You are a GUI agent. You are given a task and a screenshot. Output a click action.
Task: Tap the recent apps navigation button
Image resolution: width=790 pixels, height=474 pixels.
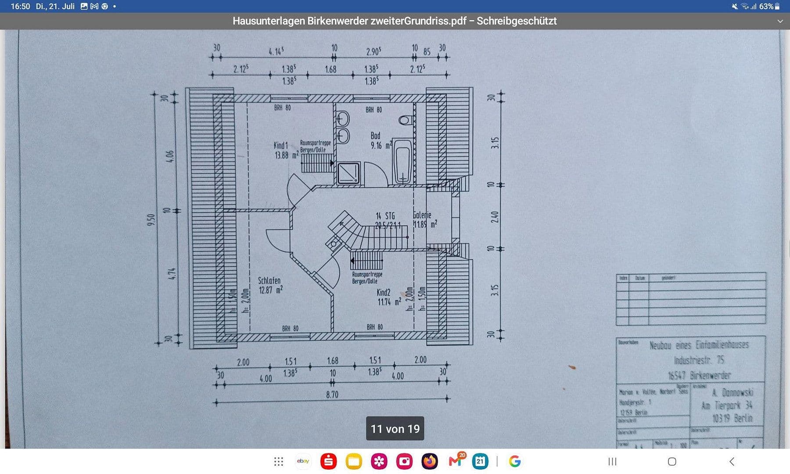click(x=612, y=461)
